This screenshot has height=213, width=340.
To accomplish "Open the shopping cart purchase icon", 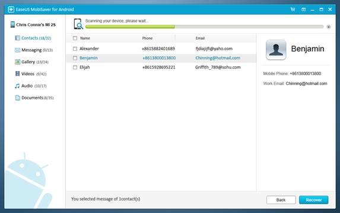I will pyautogui.click(x=293, y=9).
